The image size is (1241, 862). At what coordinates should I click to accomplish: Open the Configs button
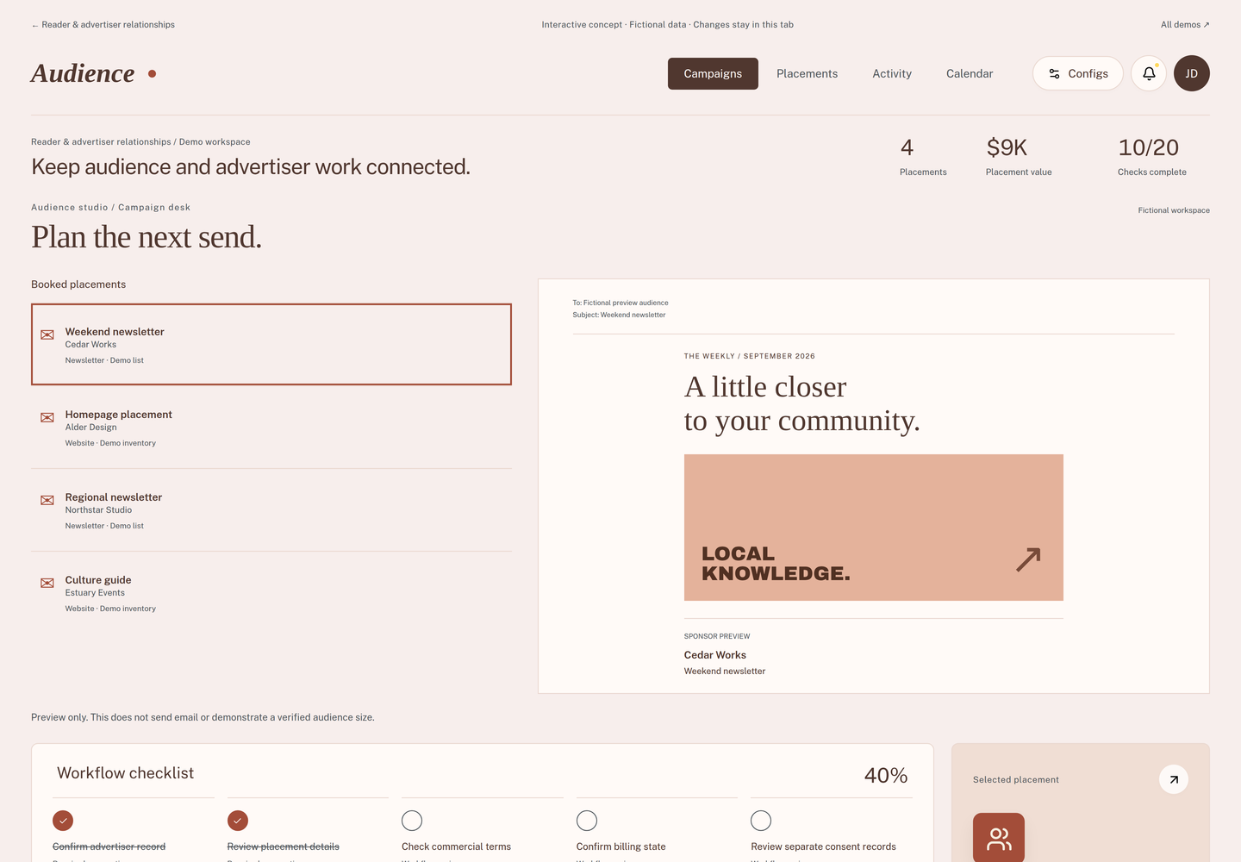(x=1078, y=73)
